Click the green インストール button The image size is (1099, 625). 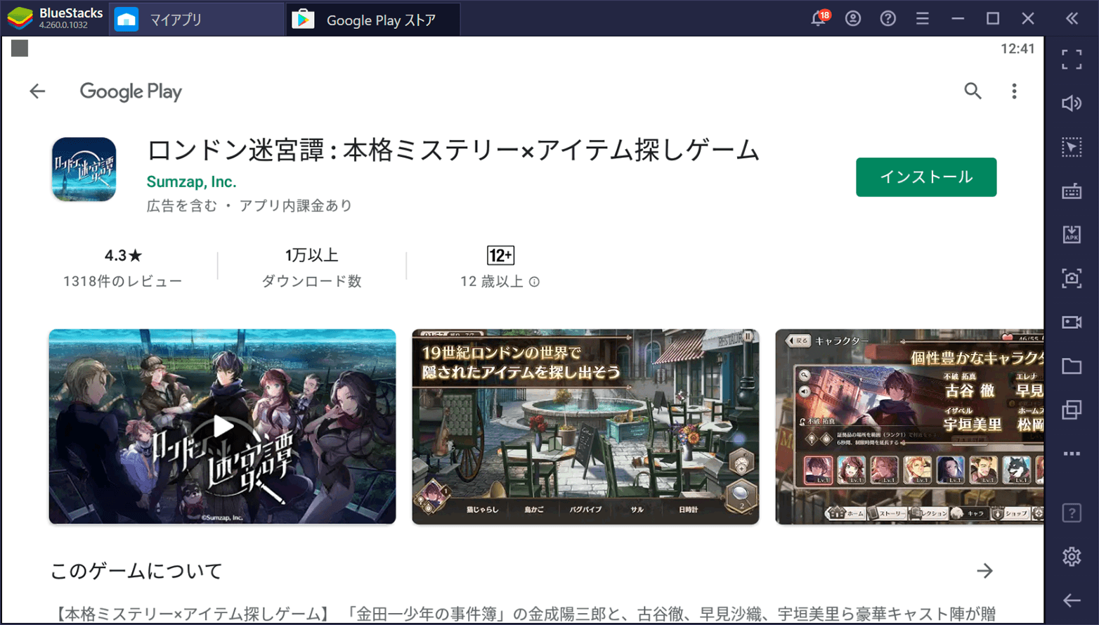(x=926, y=177)
